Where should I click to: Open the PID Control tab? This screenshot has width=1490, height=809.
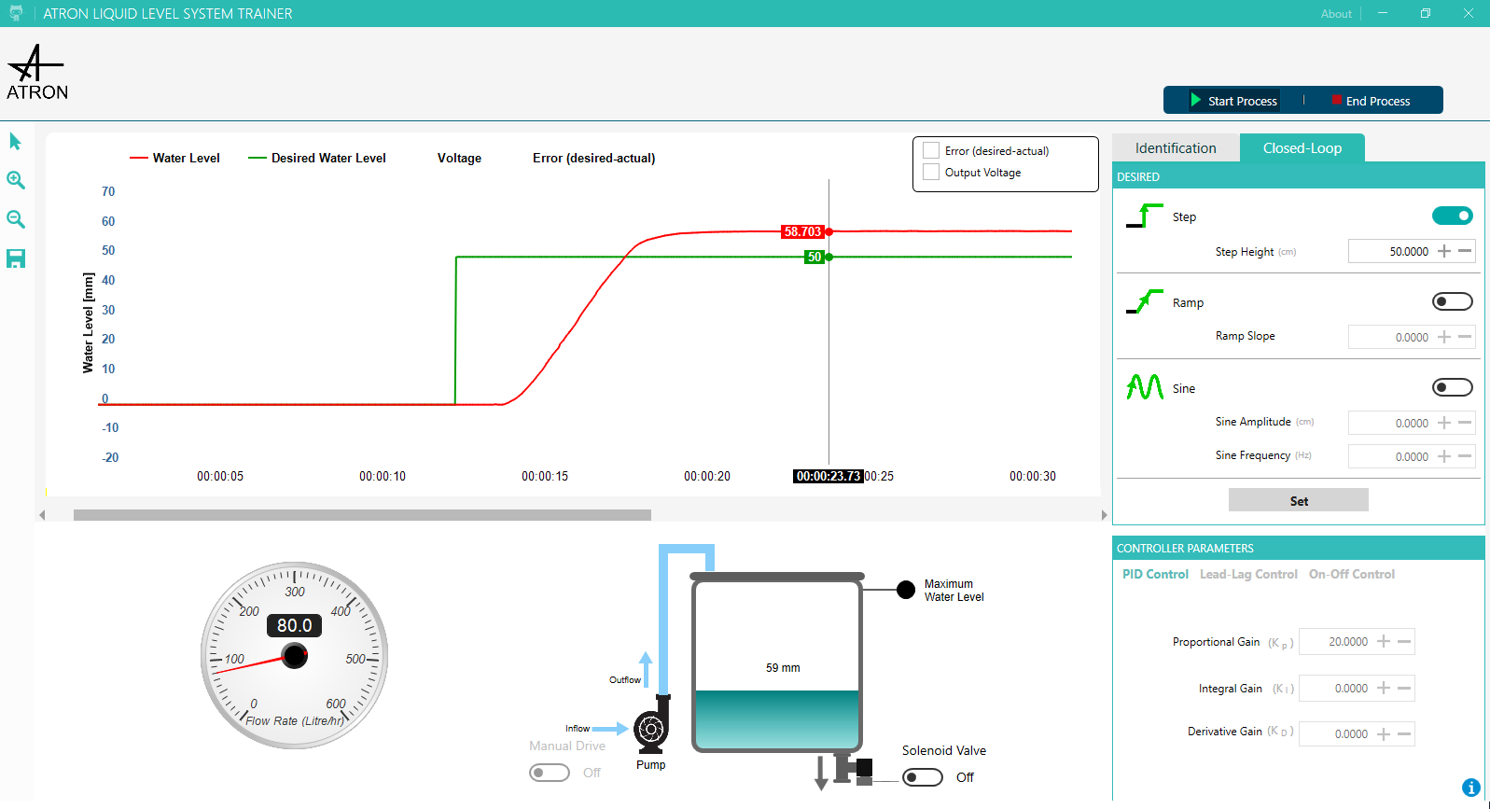tap(1155, 574)
